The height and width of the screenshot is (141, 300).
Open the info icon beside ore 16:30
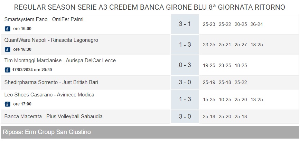[8, 49]
